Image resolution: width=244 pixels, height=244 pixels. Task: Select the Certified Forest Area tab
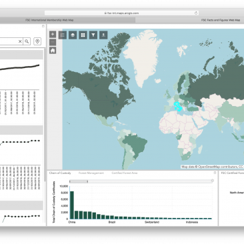[125, 173]
